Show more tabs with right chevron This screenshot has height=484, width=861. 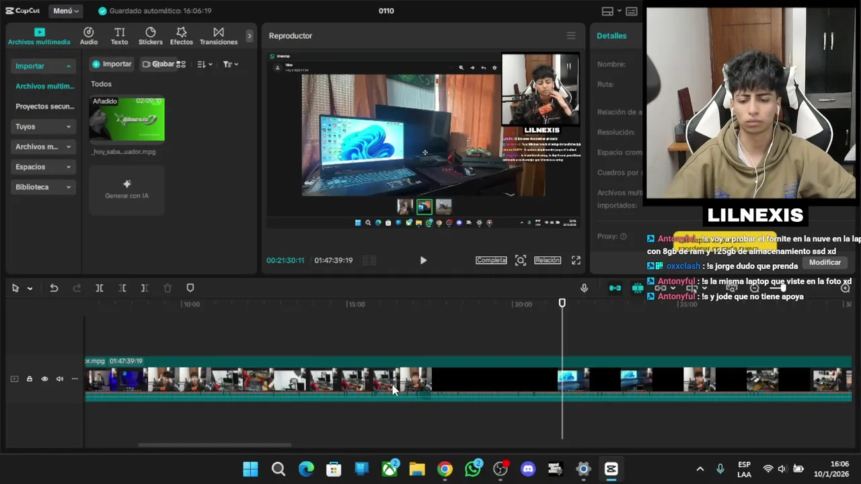(x=250, y=36)
